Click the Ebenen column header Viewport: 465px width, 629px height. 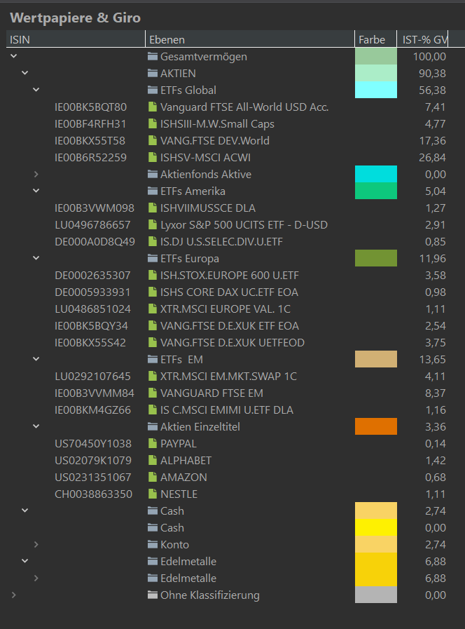coord(250,39)
